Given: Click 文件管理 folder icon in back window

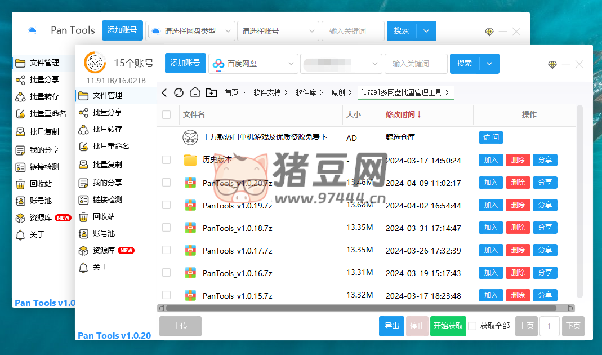Looking at the screenshot, I should 20,63.
